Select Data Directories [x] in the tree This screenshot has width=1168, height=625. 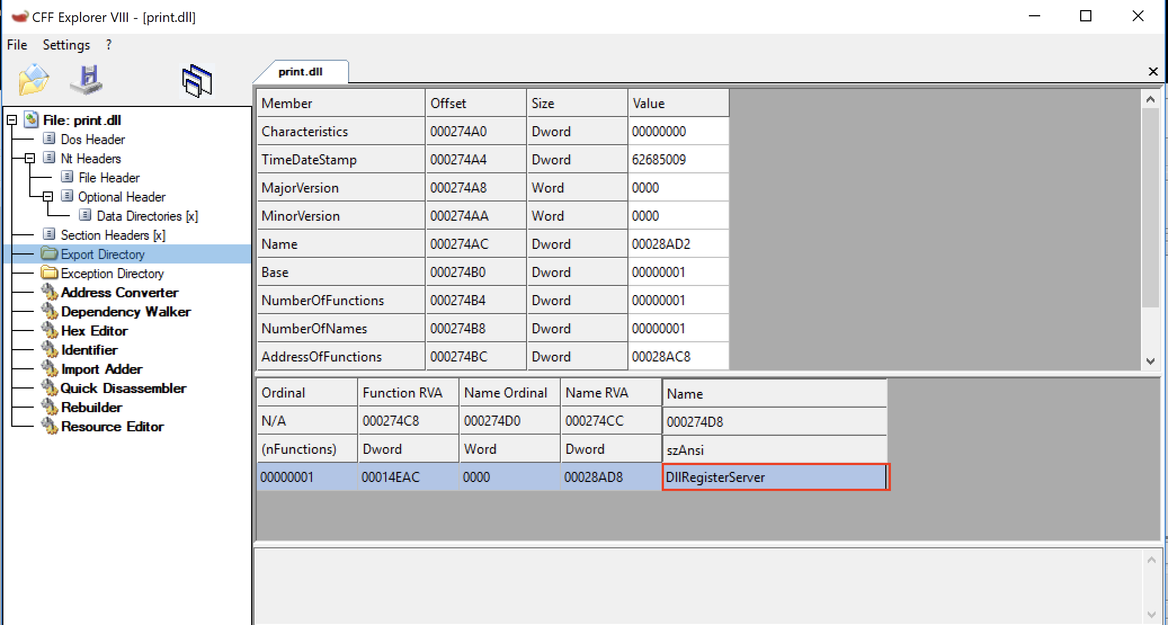147,216
